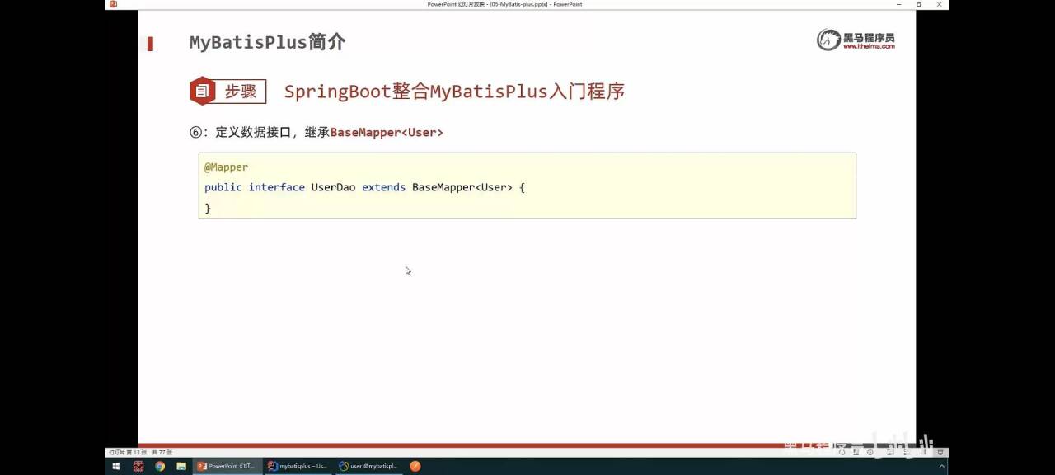The width and height of the screenshot is (1055, 475).
Task: Open the red app pinned beside Start
Action: pos(138,466)
